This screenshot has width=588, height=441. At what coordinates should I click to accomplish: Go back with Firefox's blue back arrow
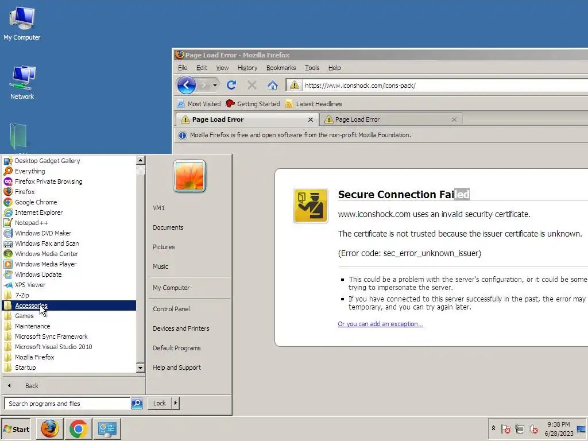tap(187, 85)
